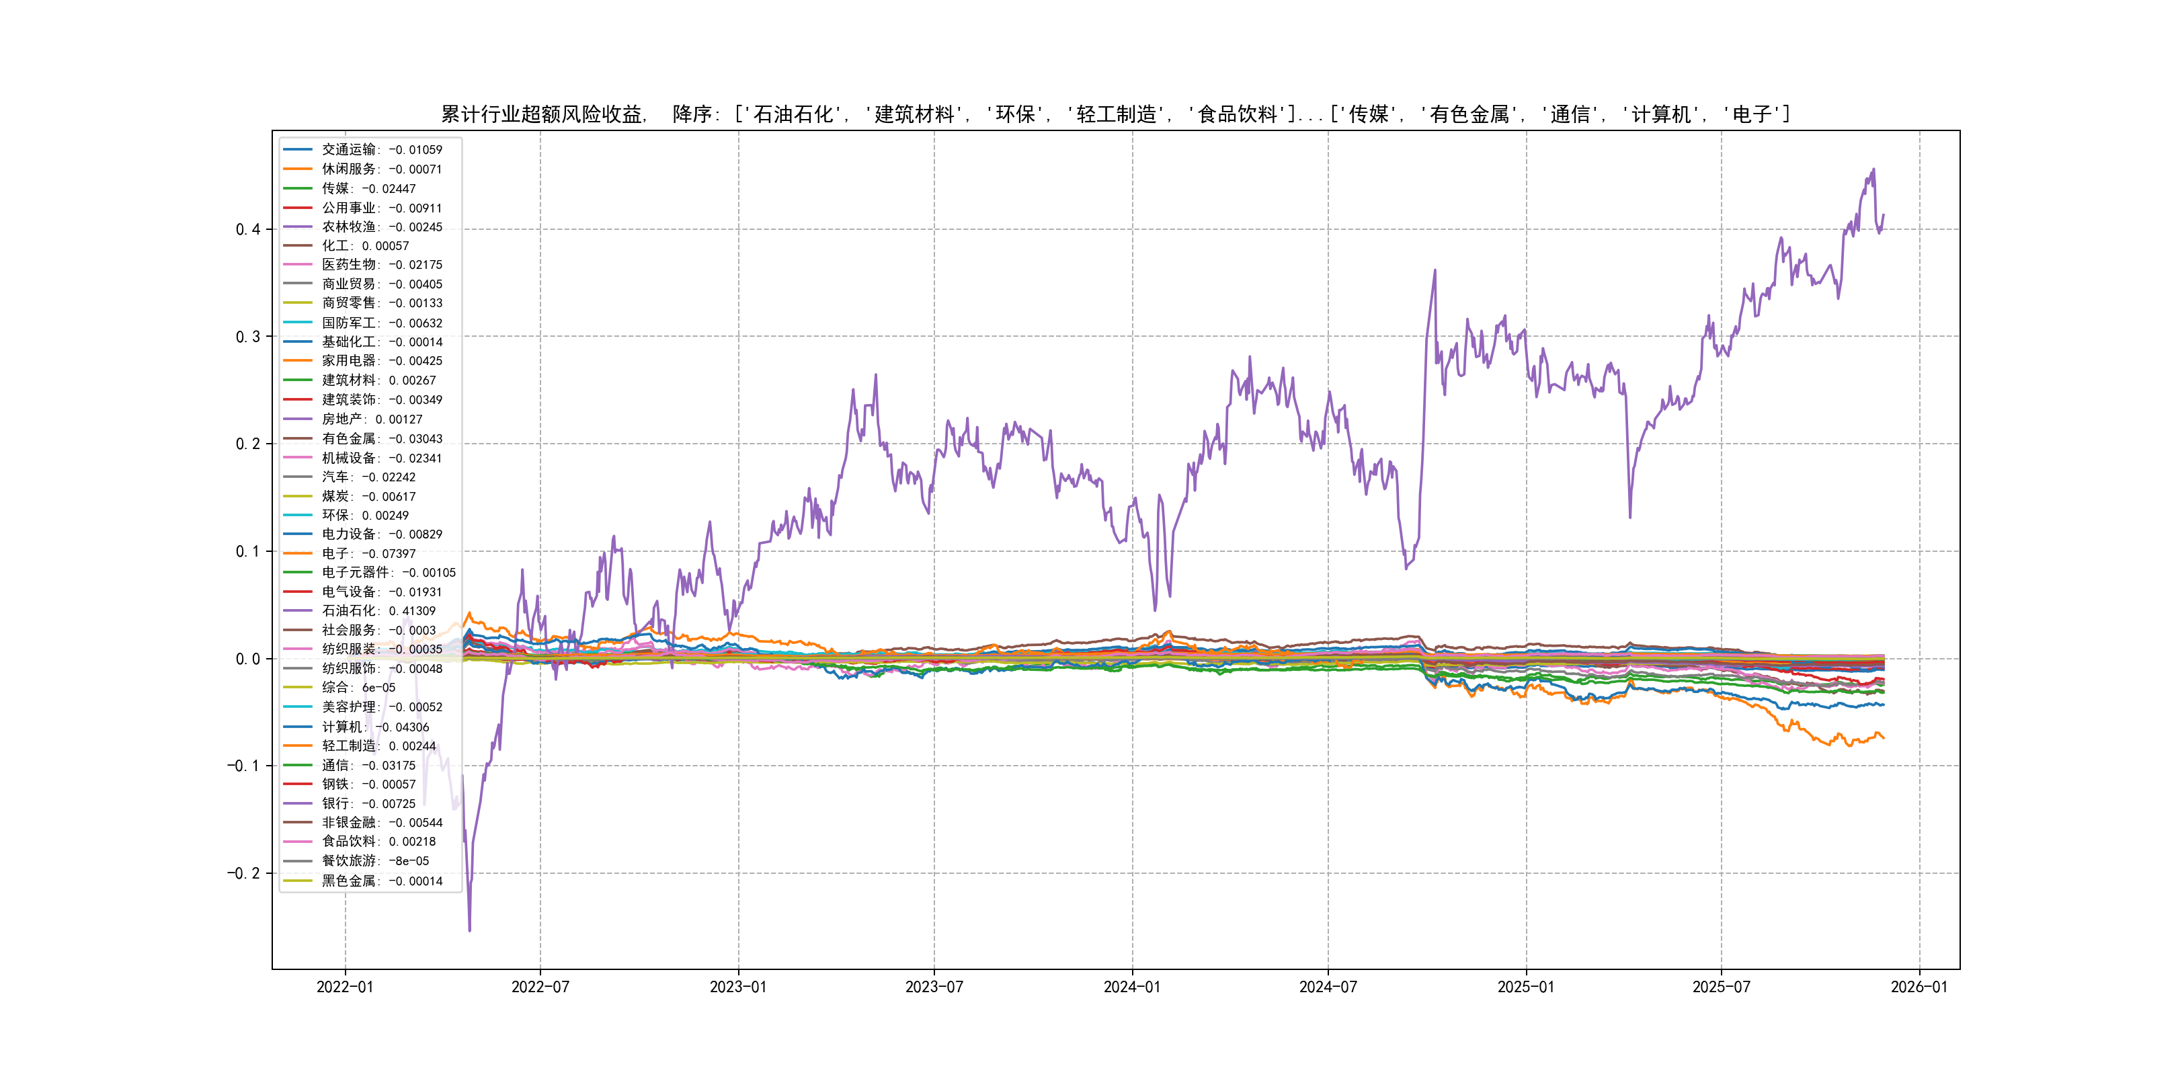Click the 计算机 legend line swatch
Screen dimensions: 2178x1089
tap(298, 726)
